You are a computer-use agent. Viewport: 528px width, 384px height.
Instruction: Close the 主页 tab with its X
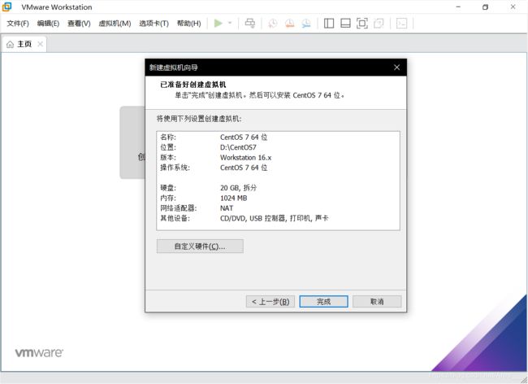click(x=40, y=44)
